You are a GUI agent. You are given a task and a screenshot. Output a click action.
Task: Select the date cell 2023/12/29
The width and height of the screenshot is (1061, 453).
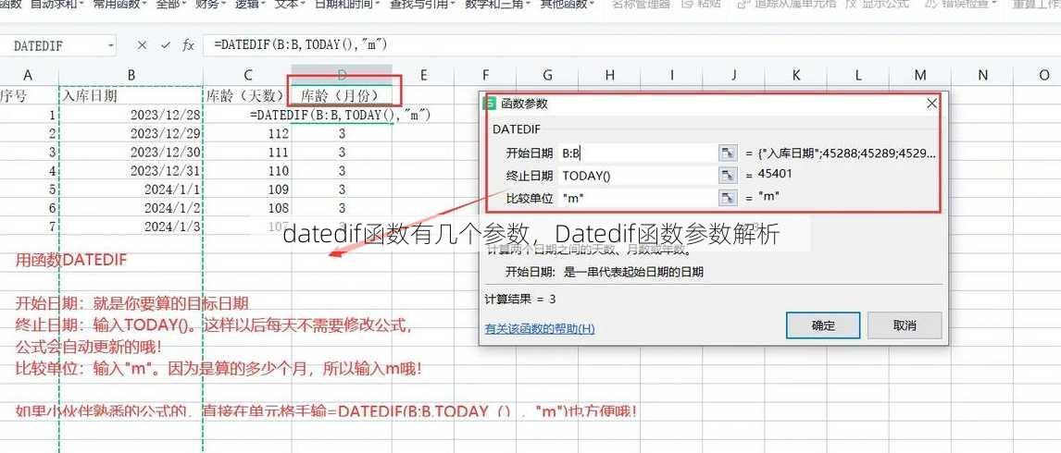(131, 133)
